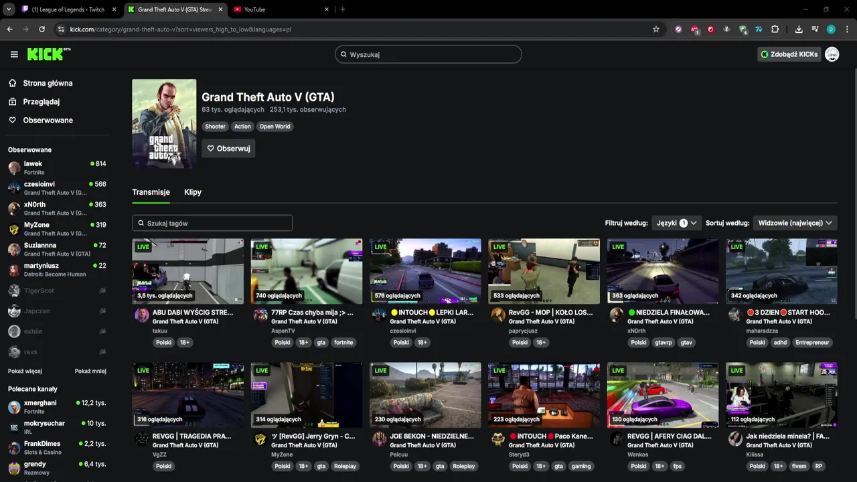Open Widzowie (najwięcej) sort dropdown
The image size is (857, 482).
coord(795,223)
